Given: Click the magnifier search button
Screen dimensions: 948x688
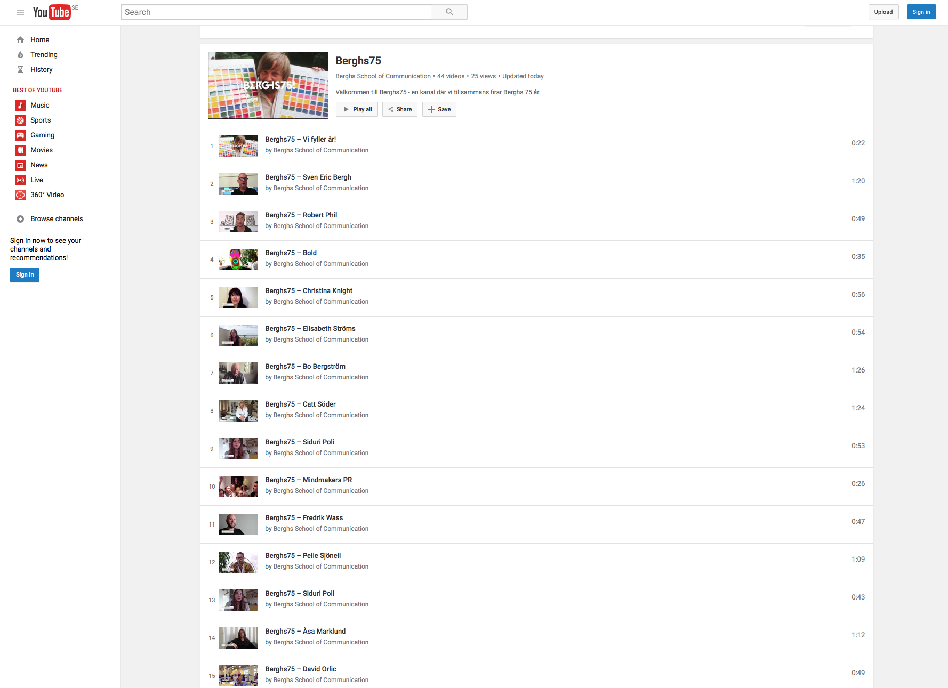Looking at the screenshot, I should [449, 12].
